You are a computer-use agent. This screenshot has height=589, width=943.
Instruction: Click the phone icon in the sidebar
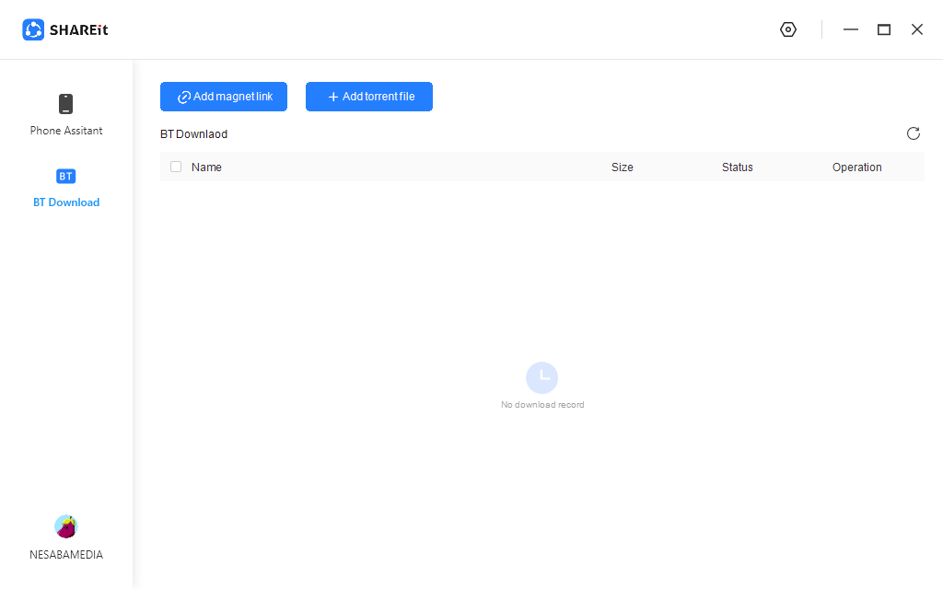[65, 104]
